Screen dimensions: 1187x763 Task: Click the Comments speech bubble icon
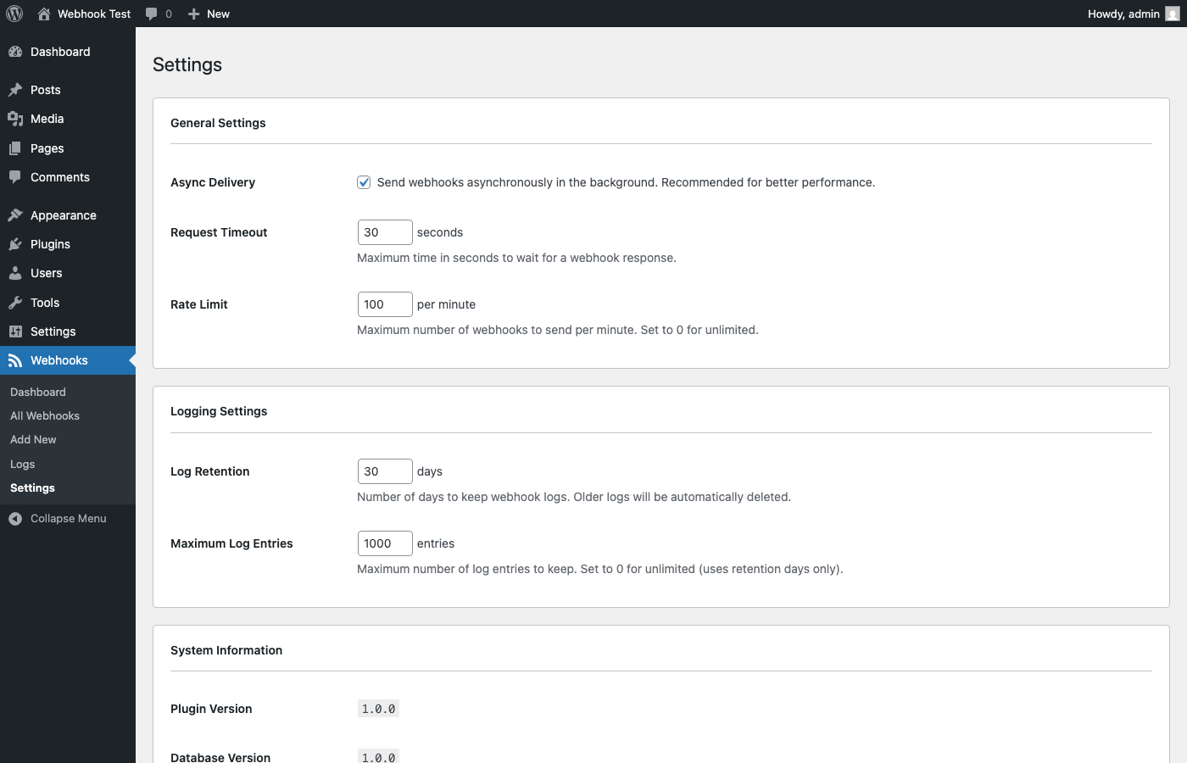[x=15, y=177]
